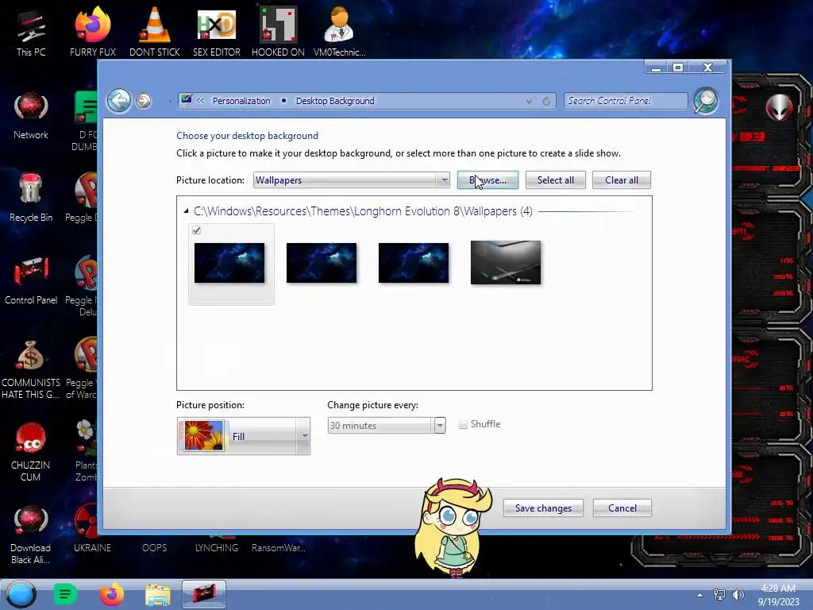Screen dimensions: 813x610
Task: Click the forward navigation arrow
Action: [x=144, y=101]
